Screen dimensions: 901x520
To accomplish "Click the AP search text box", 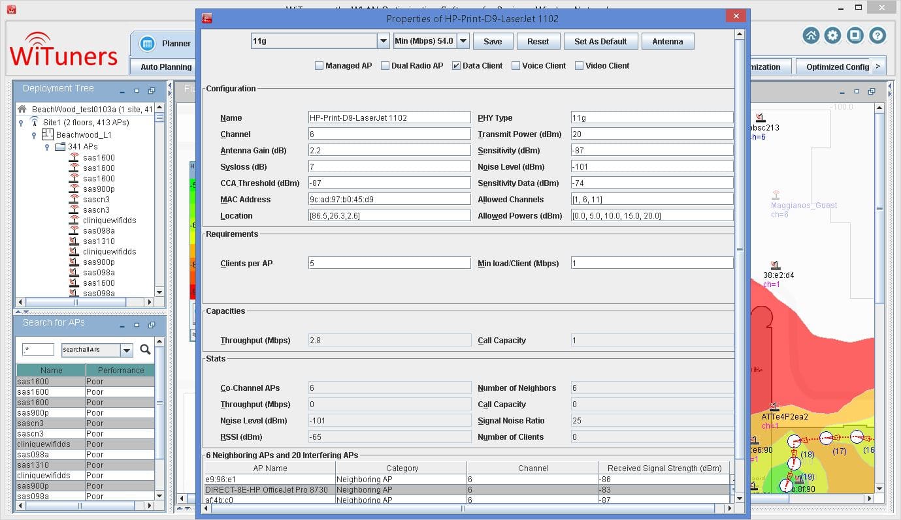I will pyautogui.click(x=38, y=350).
